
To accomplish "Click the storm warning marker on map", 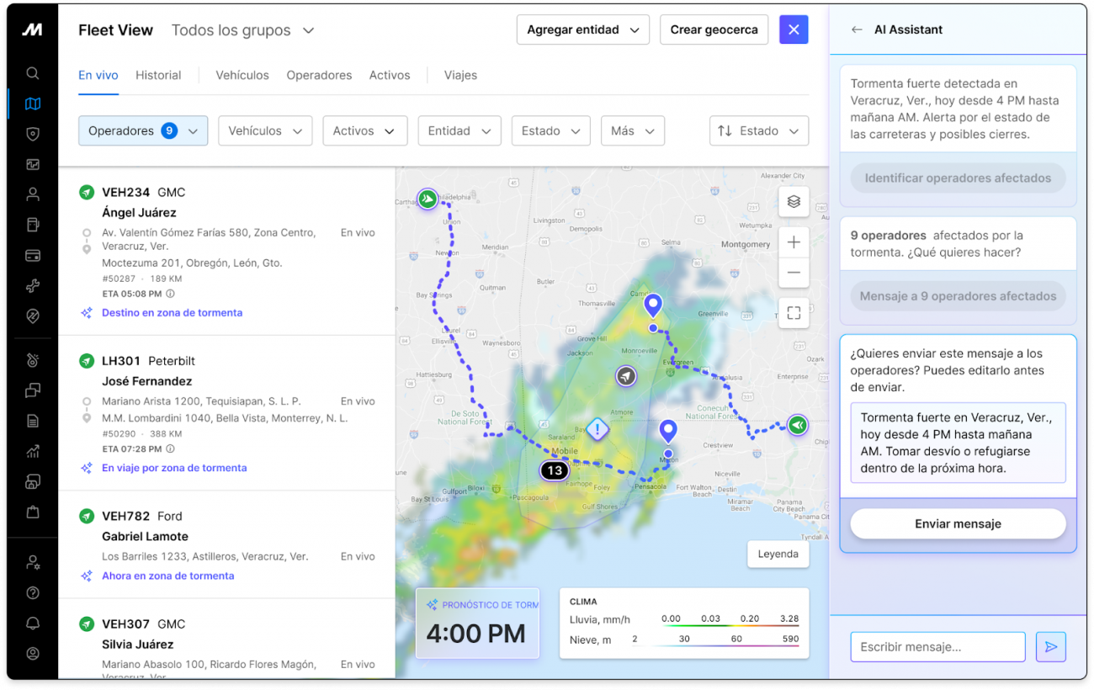I will click(597, 429).
